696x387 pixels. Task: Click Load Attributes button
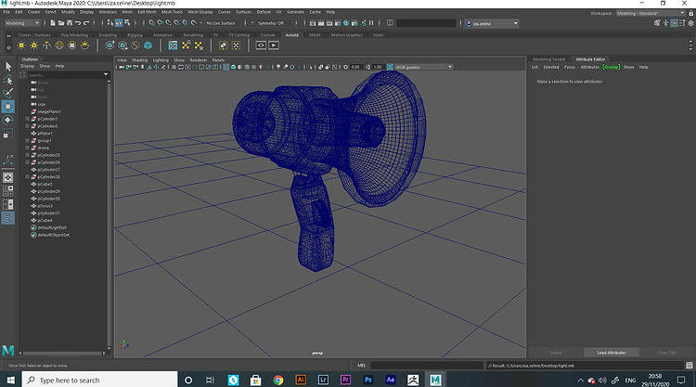coord(612,353)
